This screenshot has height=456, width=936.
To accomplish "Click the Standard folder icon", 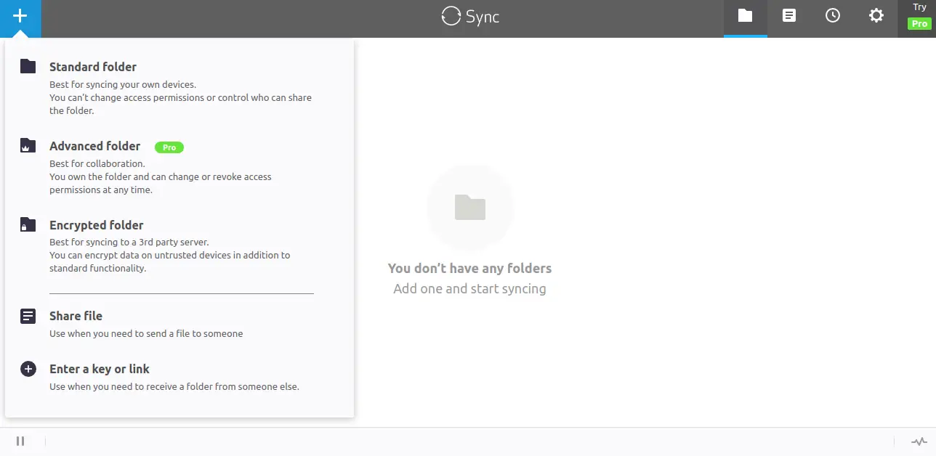I will coord(28,67).
